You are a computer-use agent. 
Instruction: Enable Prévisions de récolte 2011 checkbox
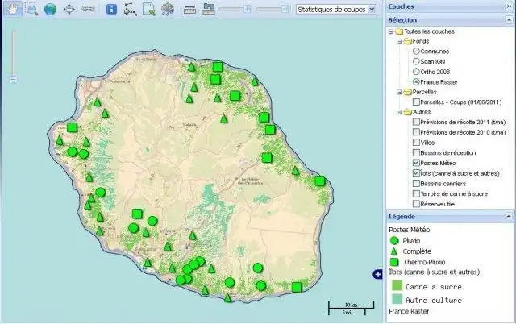coord(416,122)
